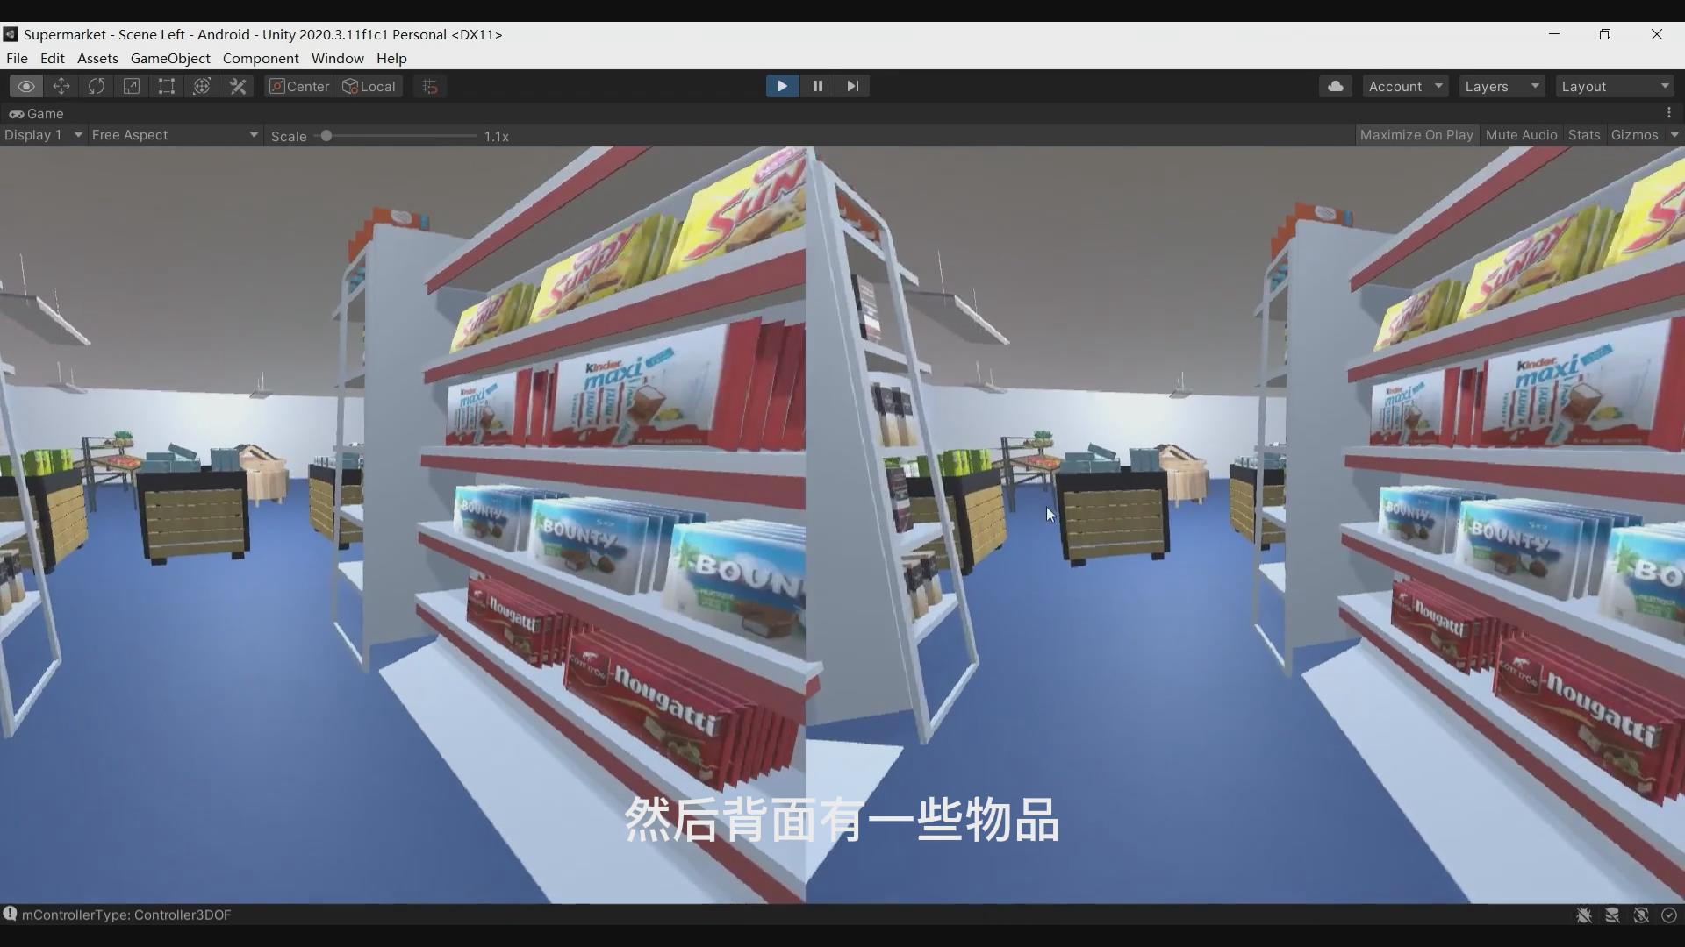Expand the Layers dropdown
This screenshot has height=947, width=1685.
tap(1502, 86)
